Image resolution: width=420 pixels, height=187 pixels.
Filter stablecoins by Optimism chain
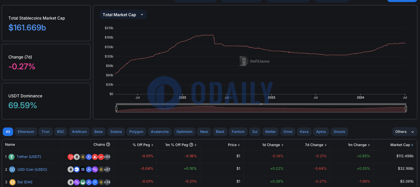[184, 132]
